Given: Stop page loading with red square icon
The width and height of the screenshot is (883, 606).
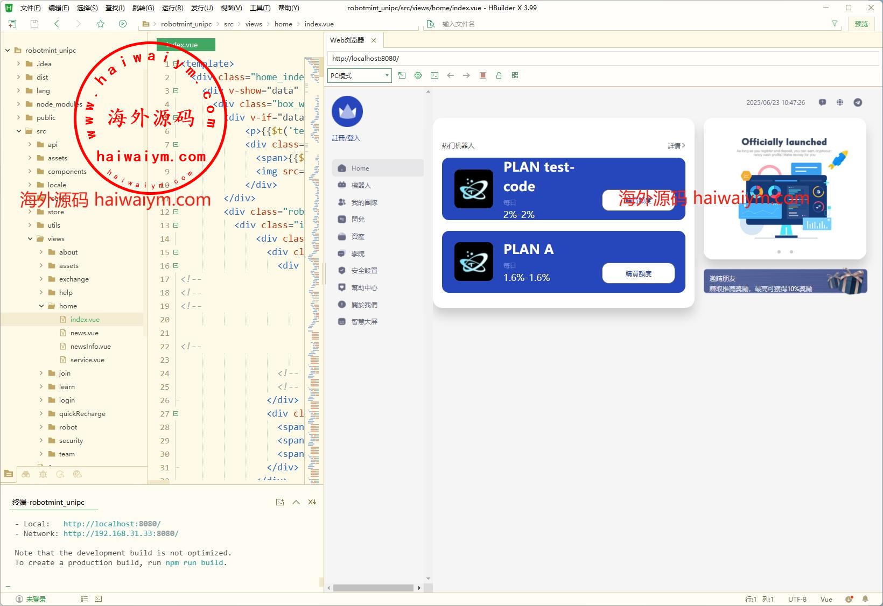Looking at the screenshot, I should click(483, 75).
